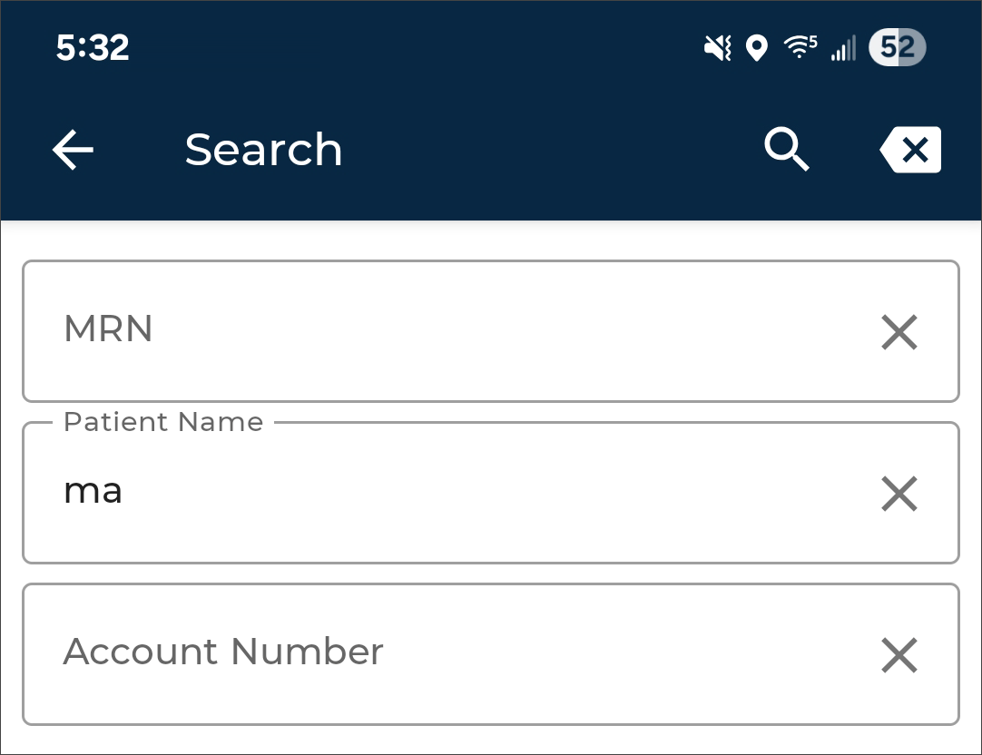
Task: Focus the MRN input field
Action: pos(454,331)
